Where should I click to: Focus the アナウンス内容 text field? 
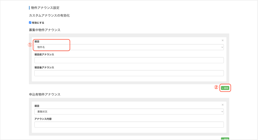pos(129,125)
